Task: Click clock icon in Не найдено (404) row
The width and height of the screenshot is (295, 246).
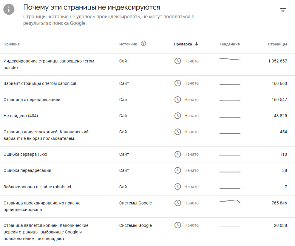Action: (177, 116)
